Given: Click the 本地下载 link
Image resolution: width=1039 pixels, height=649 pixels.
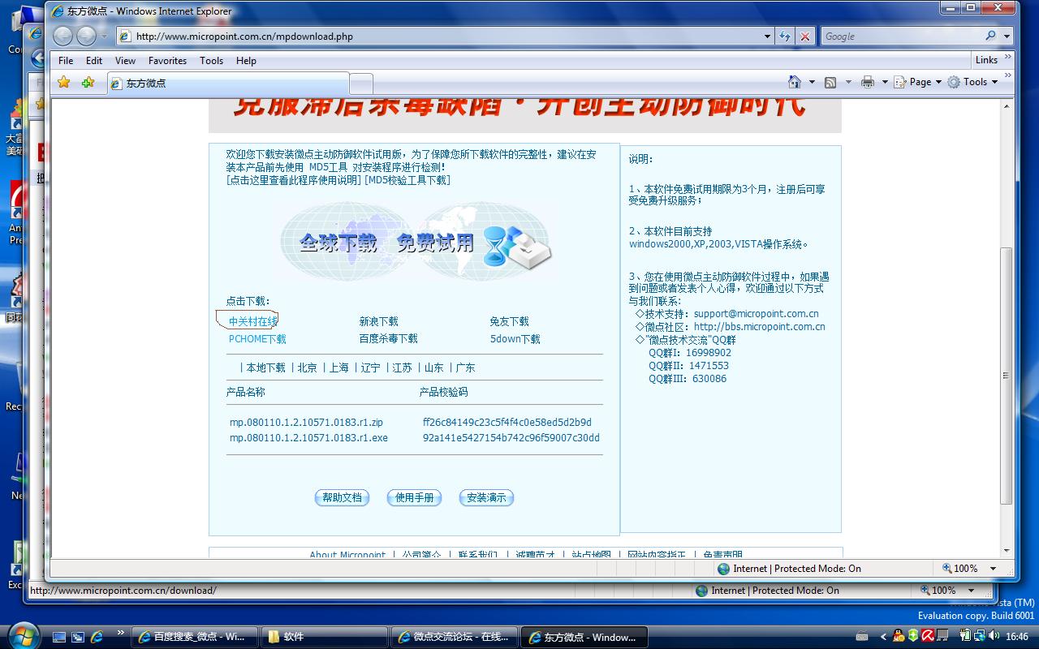Looking at the screenshot, I should click(x=266, y=367).
